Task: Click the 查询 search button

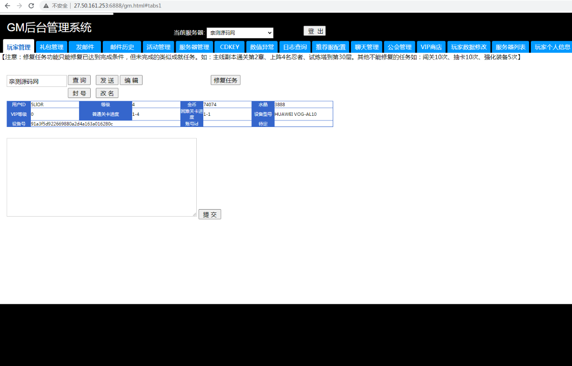Action: [79, 80]
